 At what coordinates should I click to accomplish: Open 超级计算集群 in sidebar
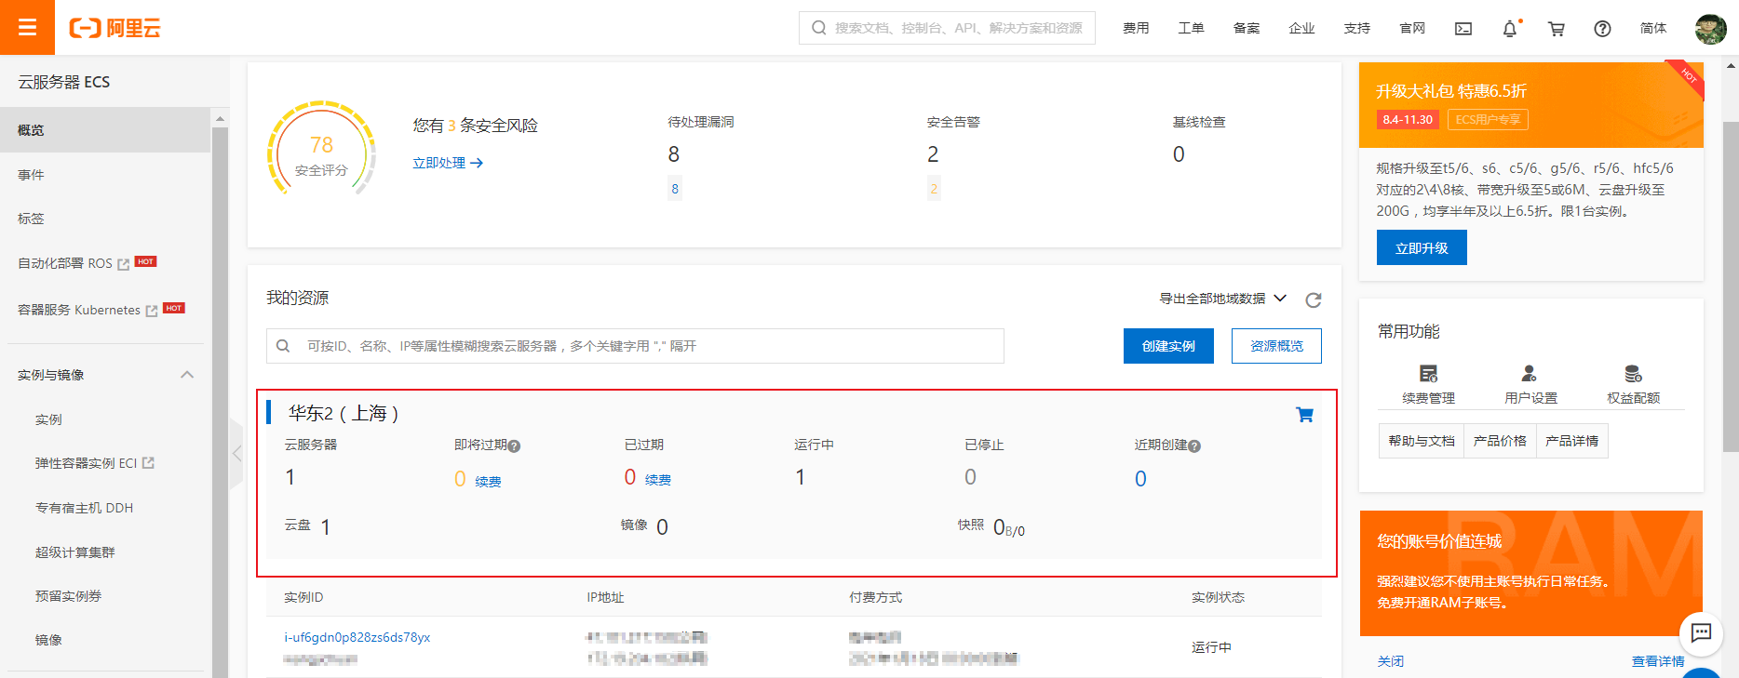(75, 552)
